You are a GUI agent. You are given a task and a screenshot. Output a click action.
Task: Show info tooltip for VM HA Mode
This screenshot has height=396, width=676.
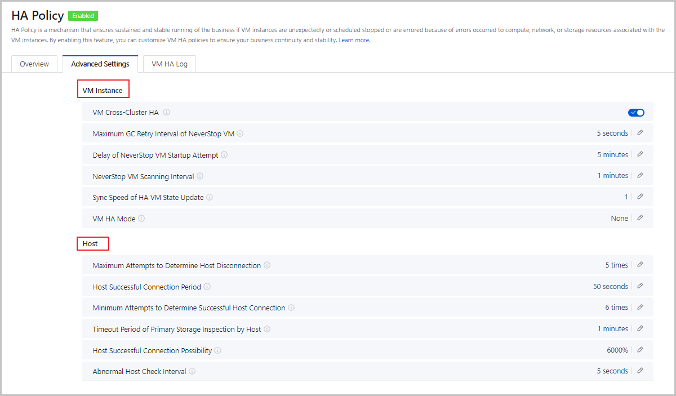click(x=141, y=219)
